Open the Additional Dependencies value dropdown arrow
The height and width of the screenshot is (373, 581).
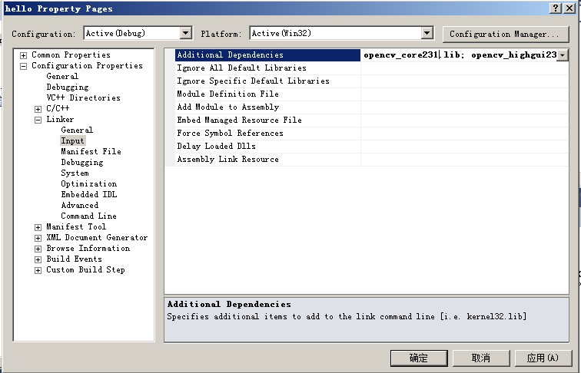(563, 55)
